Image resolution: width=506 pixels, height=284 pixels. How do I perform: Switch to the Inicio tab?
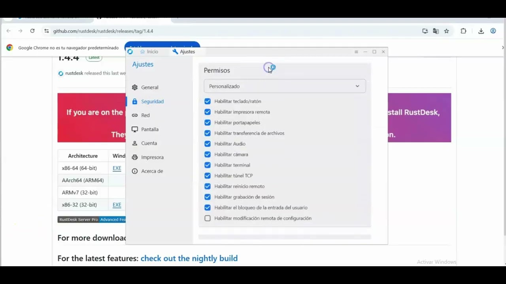(x=149, y=52)
